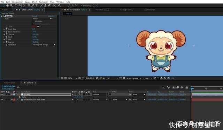Screen dimensions: 223x130
Task: Select the Unified Camera tool
Action: (x=20, y=6)
